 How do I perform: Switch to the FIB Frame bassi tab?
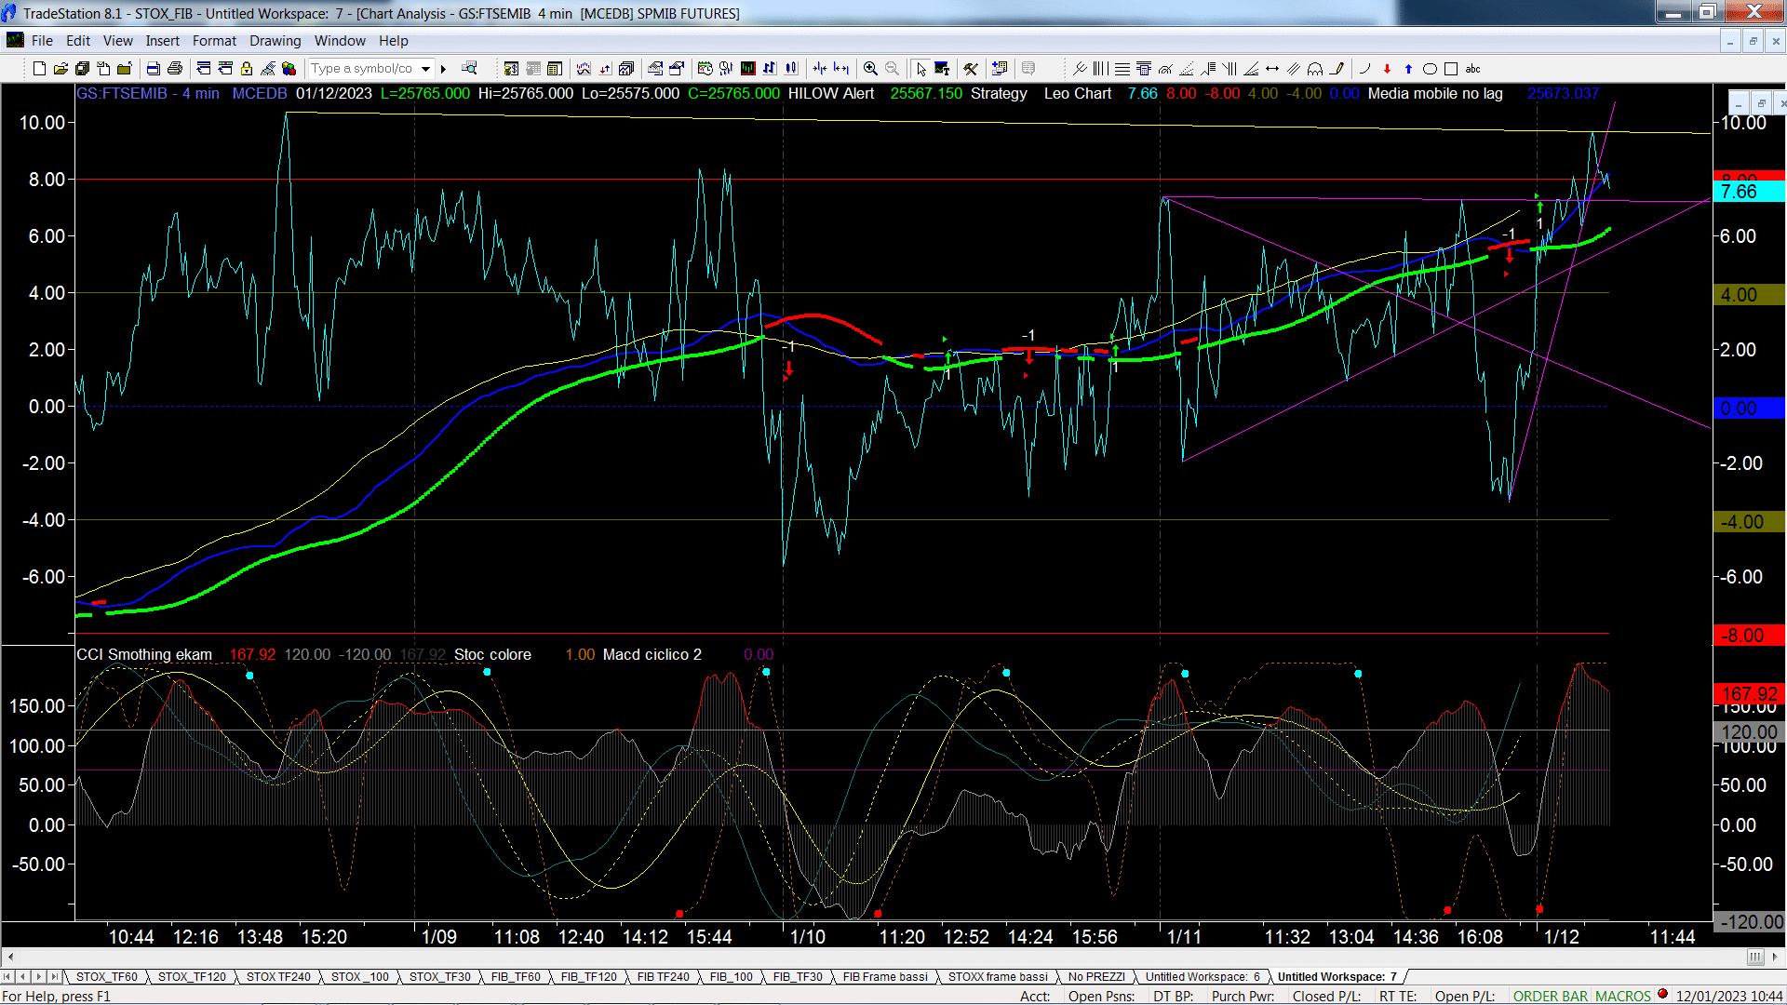[x=885, y=976]
